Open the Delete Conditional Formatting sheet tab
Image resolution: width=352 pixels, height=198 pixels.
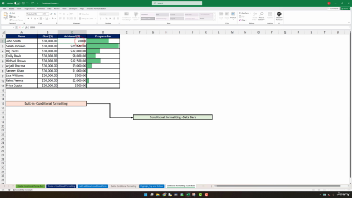[123, 186]
